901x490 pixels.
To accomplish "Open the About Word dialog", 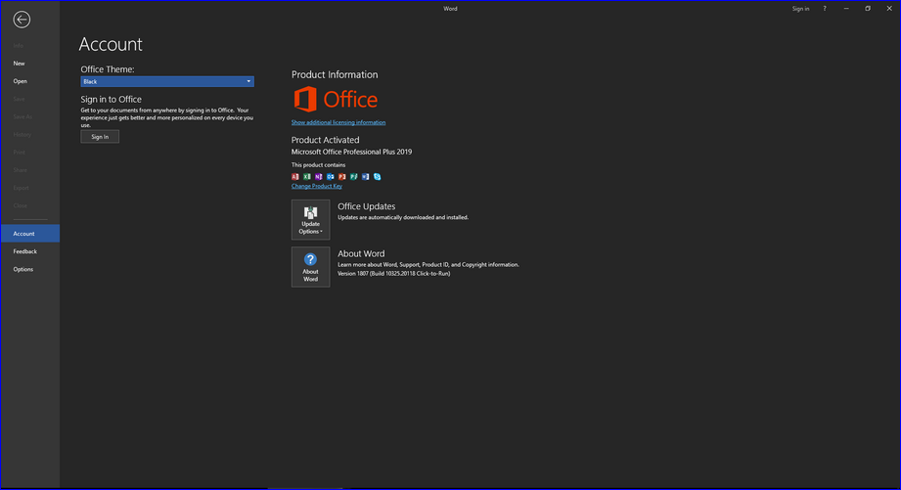I will [310, 266].
